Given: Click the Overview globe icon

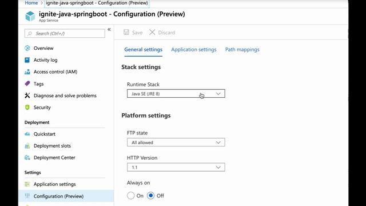Looking at the screenshot, I should [27, 48].
